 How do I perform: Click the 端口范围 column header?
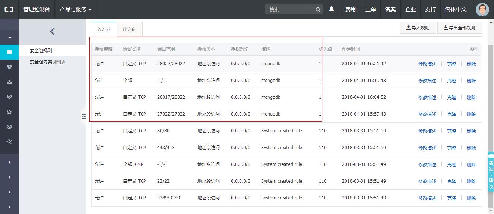point(166,49)
